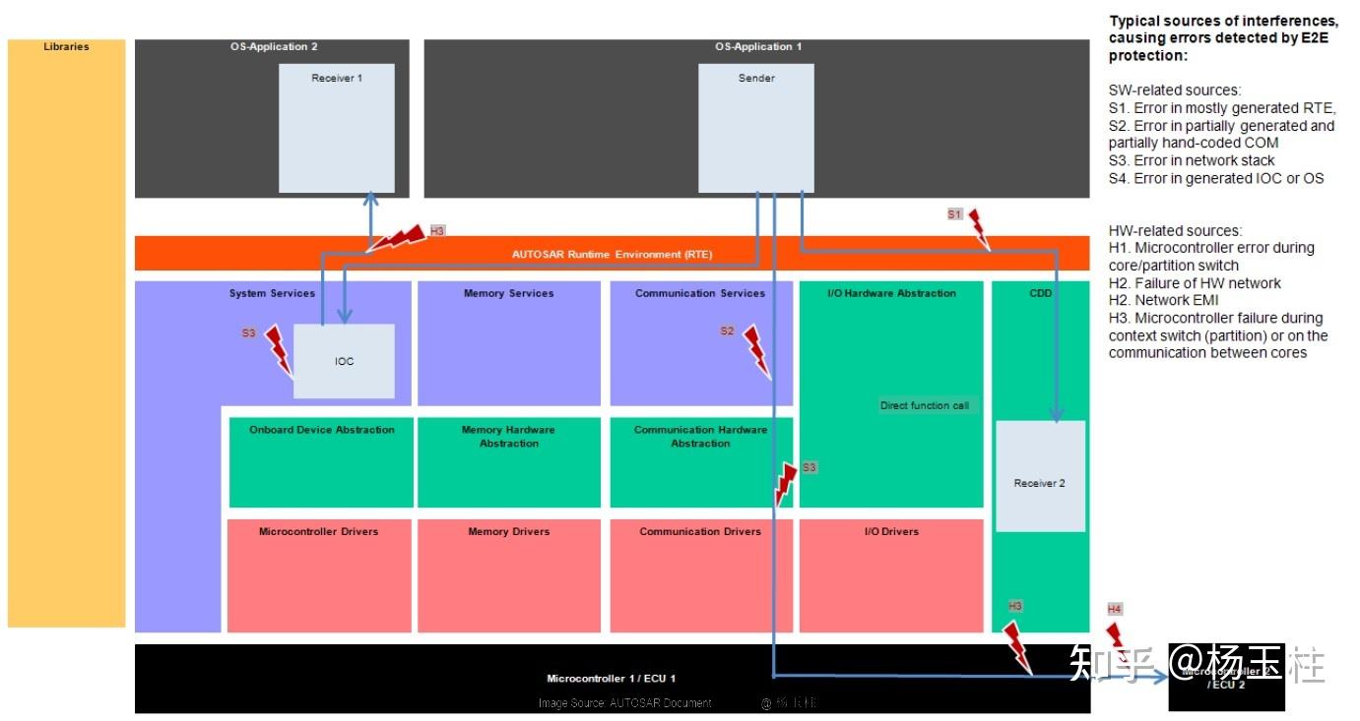Select the Communication Drivers block

(700, 575)
